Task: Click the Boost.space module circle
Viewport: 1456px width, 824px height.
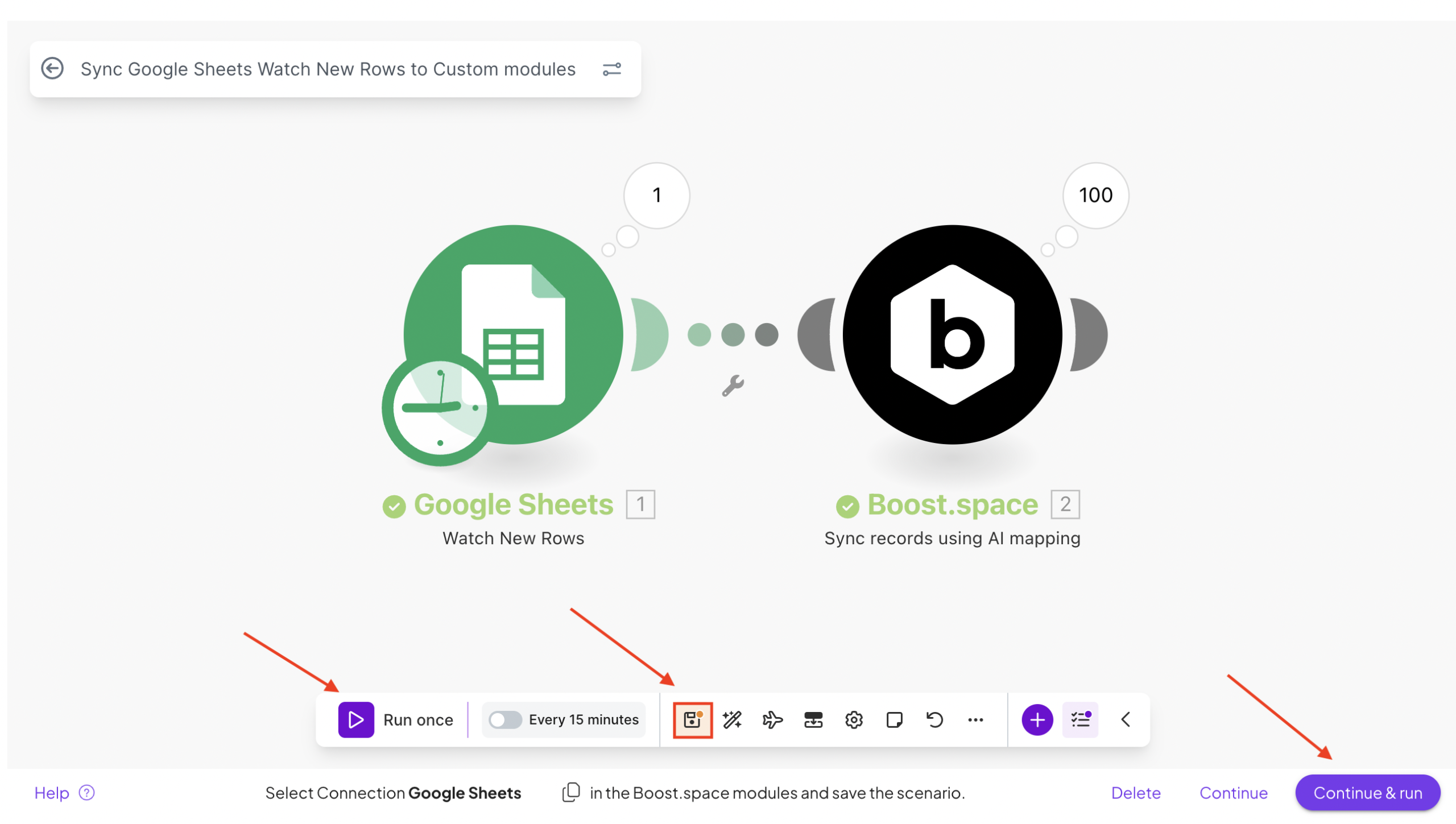Action: click(x=952, y=334)
